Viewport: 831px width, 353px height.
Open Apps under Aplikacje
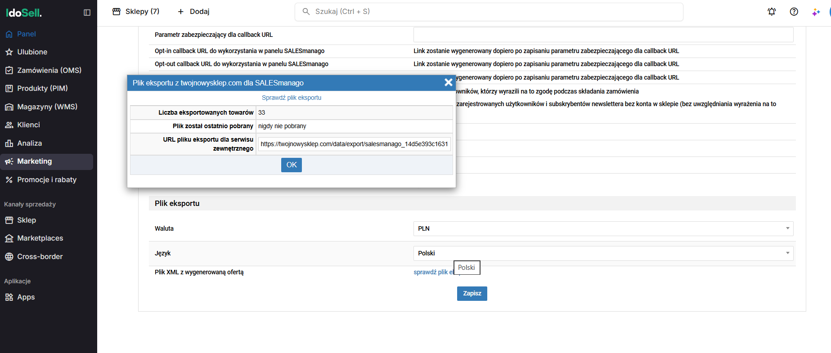[x=26, y=297]
